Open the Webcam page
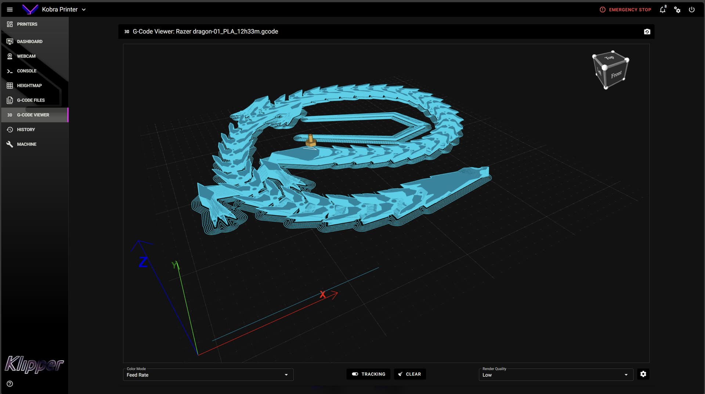 (x=35, y=56)
